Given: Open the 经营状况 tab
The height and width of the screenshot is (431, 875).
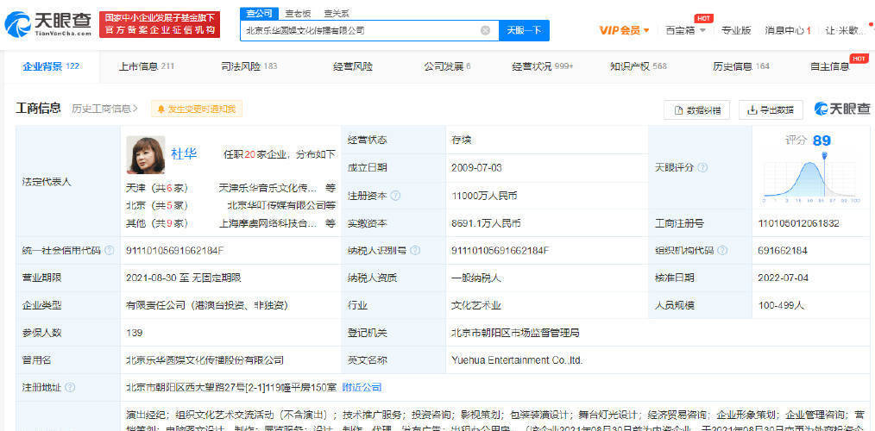Looking at the screenshot, I should pyautogui.click(x=543, y=66).
